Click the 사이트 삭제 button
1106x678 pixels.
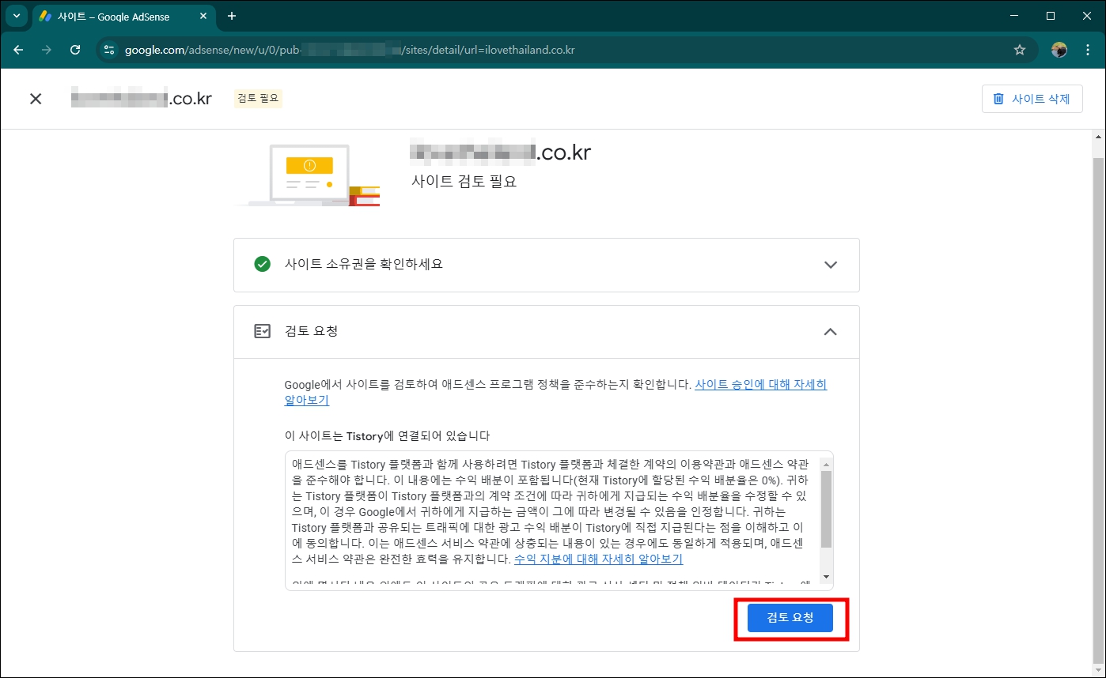click(1032, 98)
